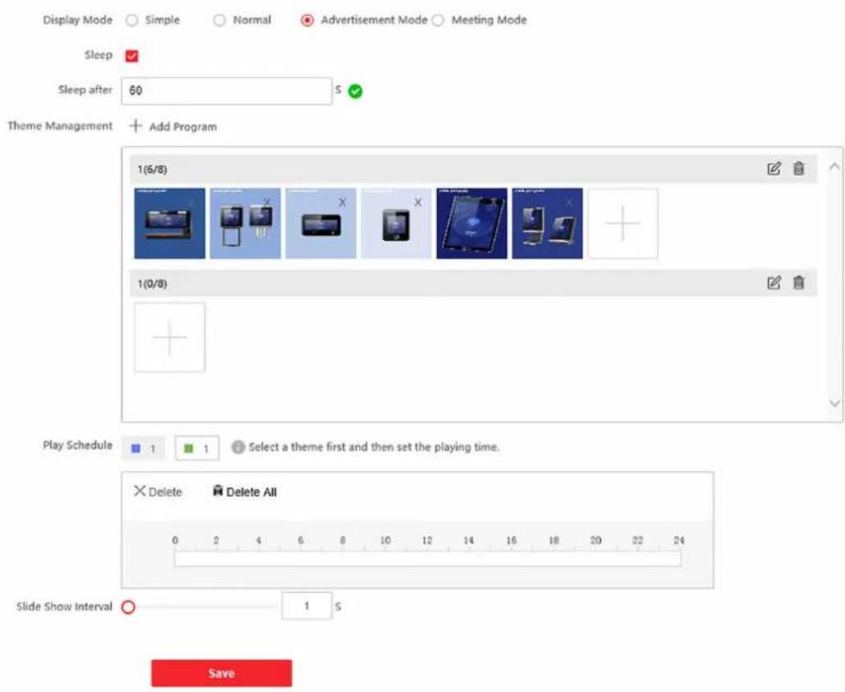Click the 24-hour schedule timeline bar
The image size is (845, 692).
[427, 558]
